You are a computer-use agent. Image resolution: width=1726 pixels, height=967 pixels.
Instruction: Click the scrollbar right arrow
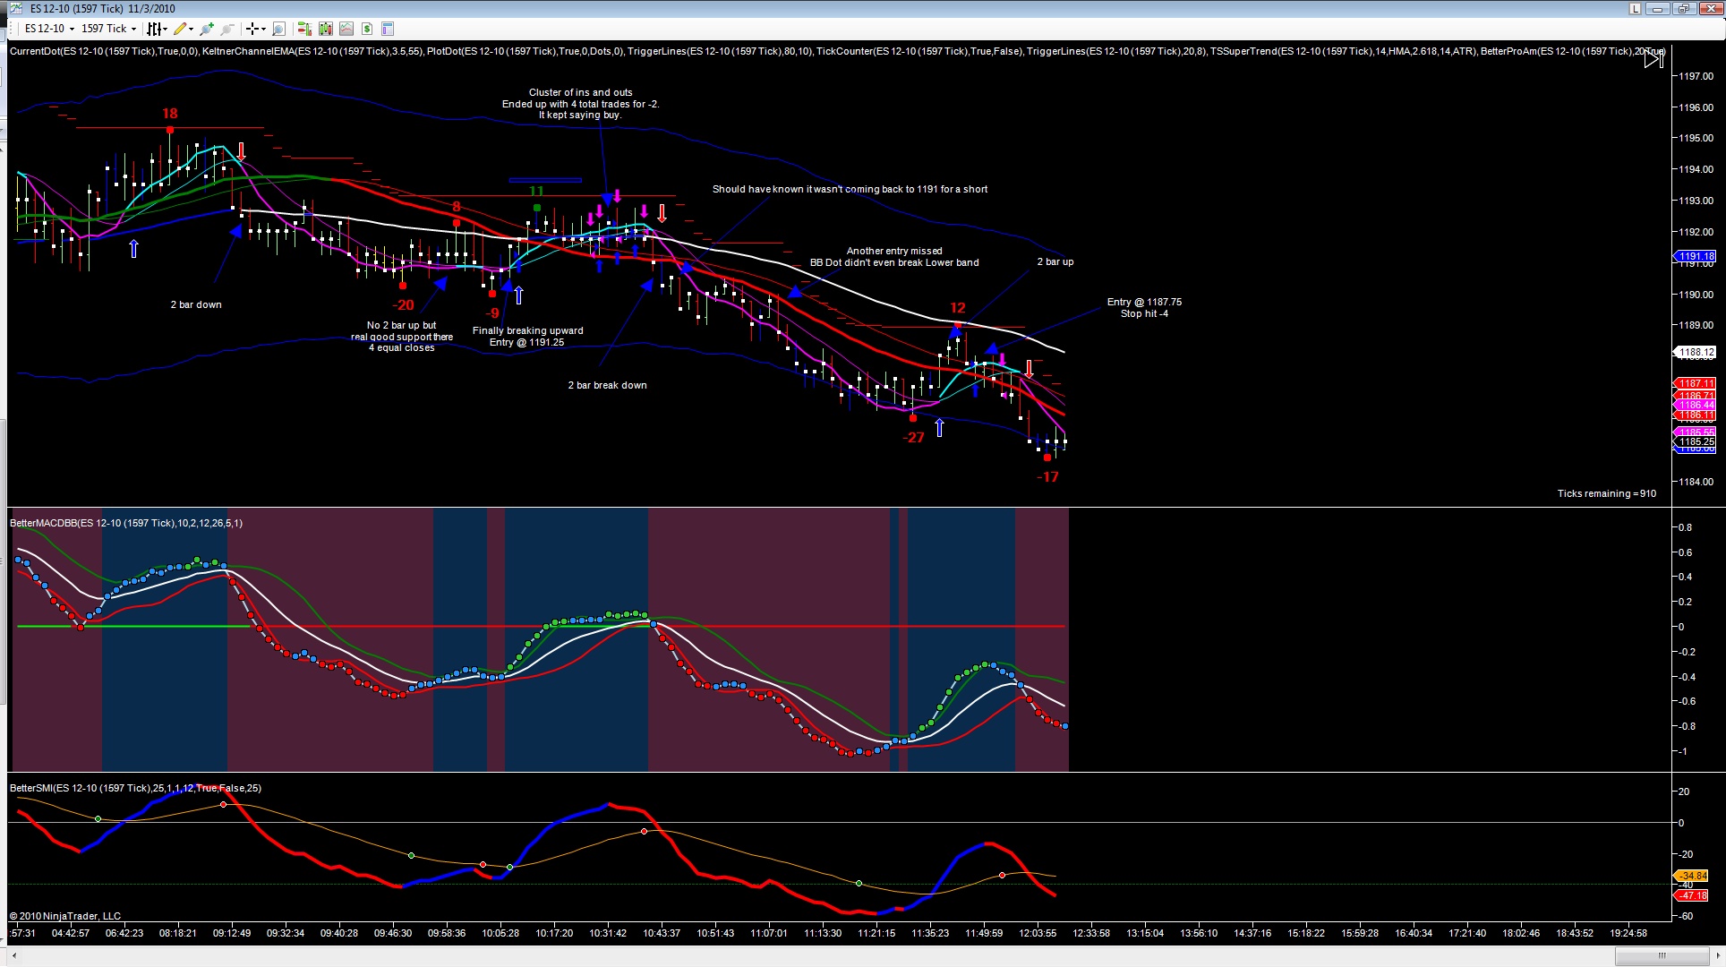tap(1717, 956)
